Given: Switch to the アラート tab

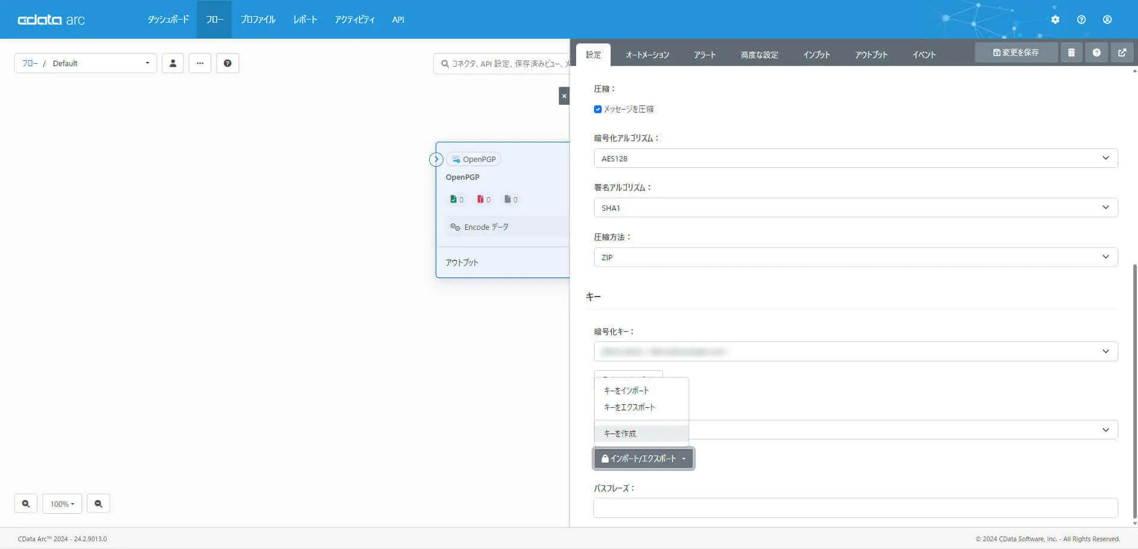Looking at the screenshot, I should [x=705, y=55].
